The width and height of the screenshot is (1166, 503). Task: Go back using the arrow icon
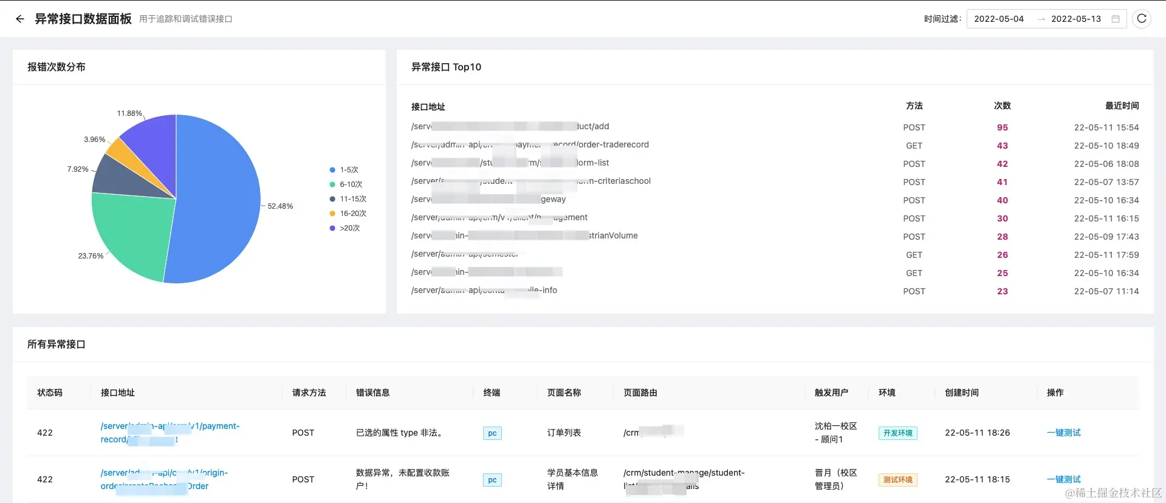(20, 19)
